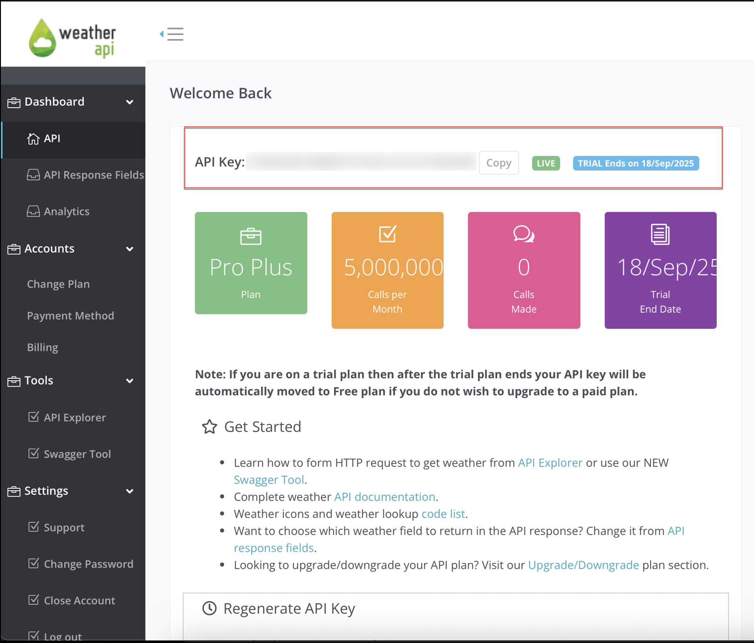The height and width of the screenshot is (643, 754).
Task: Follow Swagger Tool link in Get Started
Action: [269, 480]
